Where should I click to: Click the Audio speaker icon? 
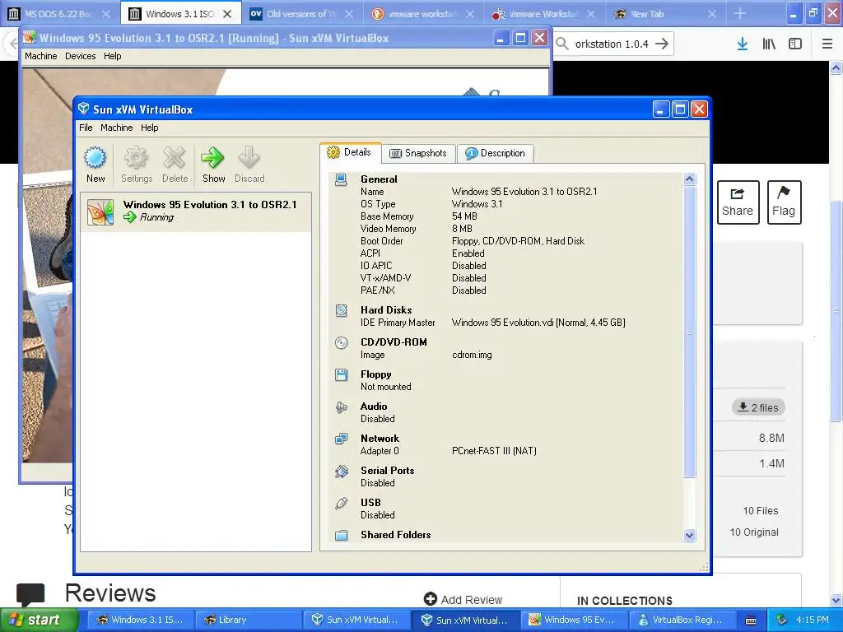tap(341, 407)
